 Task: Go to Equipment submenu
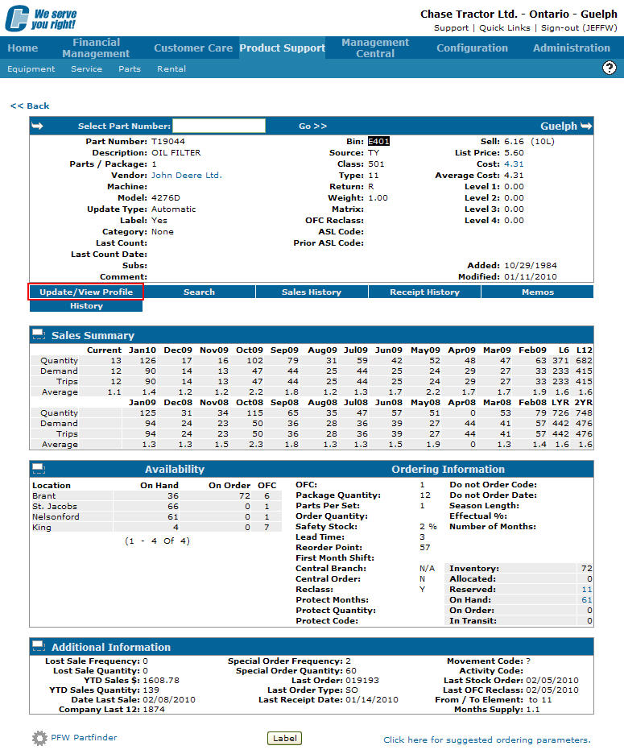point(31,69)
